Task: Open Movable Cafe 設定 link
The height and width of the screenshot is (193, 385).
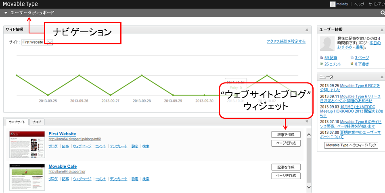Action: 135,179
